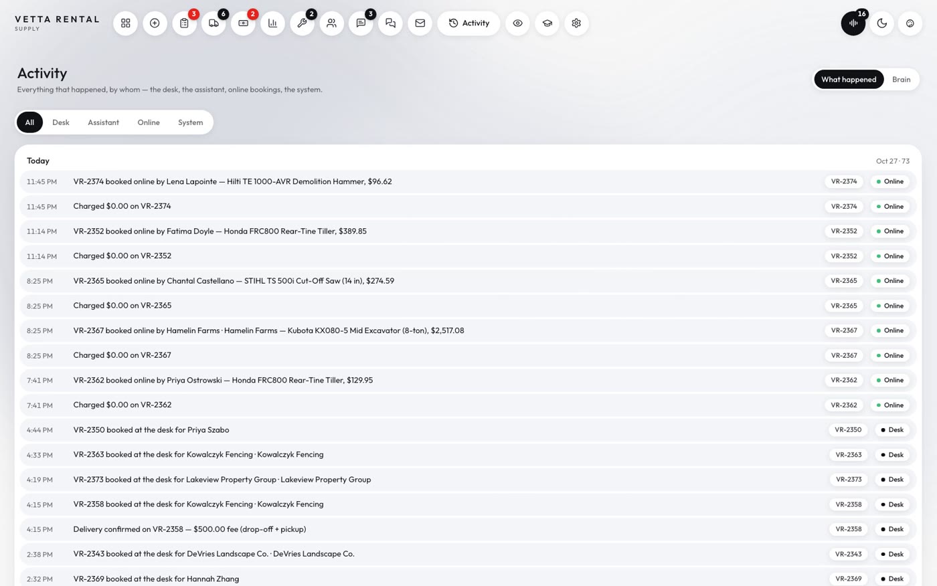Open the wrench maintenance icon
Screen dimensions: 937x586
click(x=302, y=23)
